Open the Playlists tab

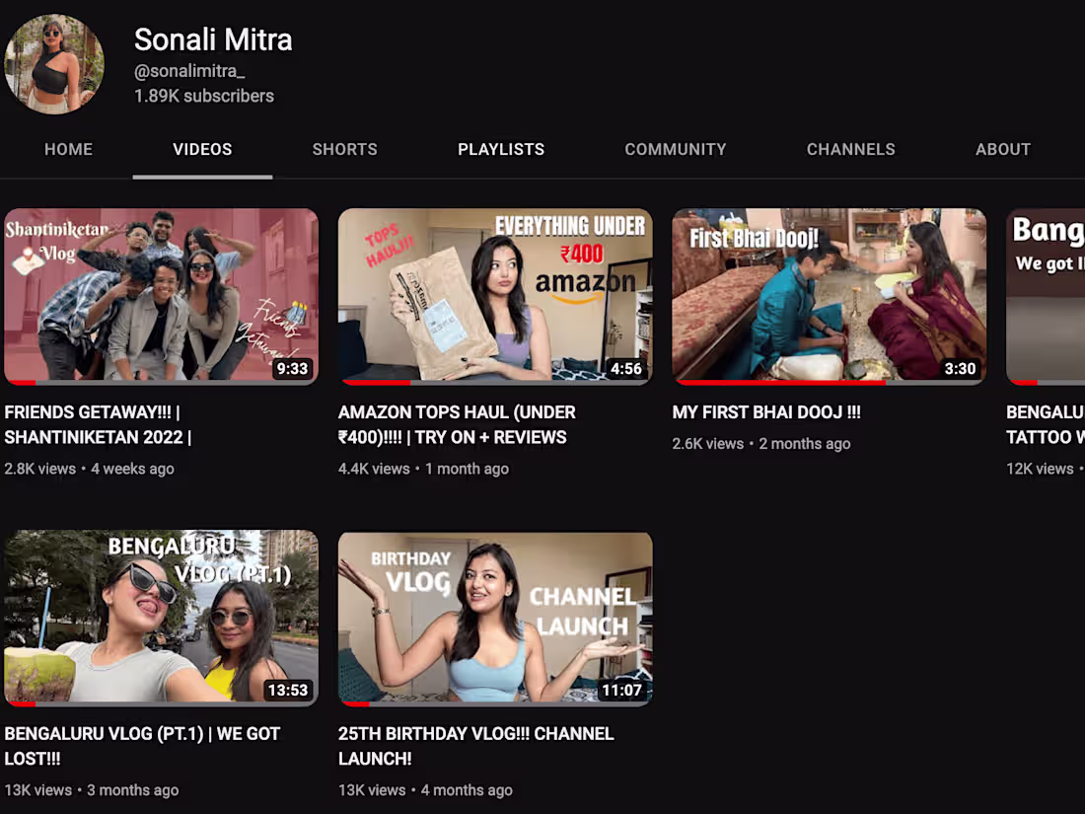click(501, 149)
